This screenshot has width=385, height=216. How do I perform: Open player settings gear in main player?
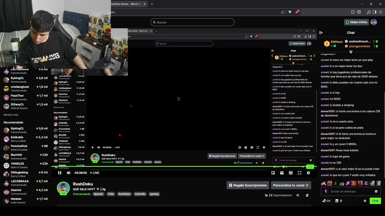(308, 173)
